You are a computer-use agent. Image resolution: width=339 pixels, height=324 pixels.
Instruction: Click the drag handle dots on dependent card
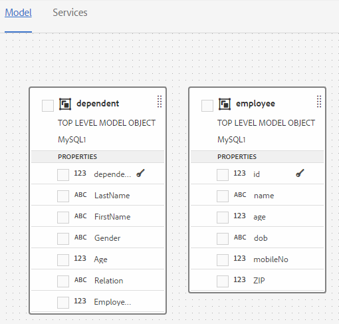(160, 102)
